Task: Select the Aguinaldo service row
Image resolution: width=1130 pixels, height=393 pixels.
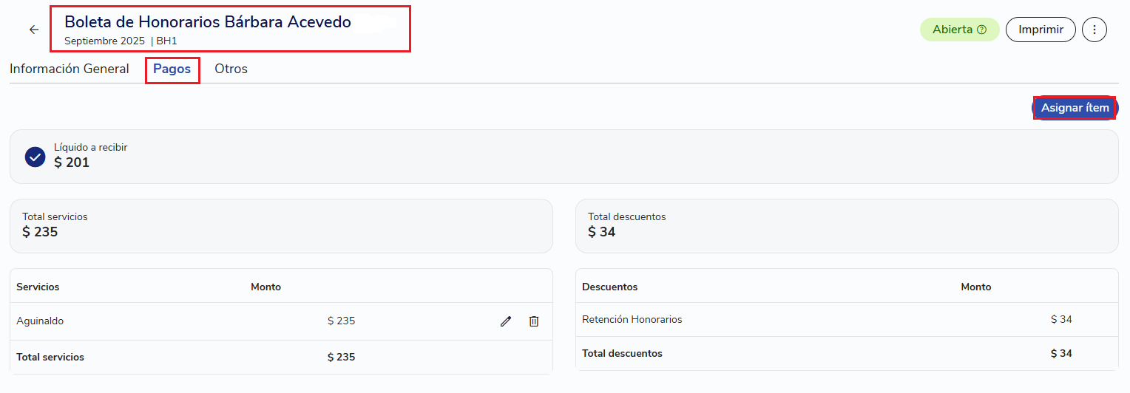Action: [281, 321]
